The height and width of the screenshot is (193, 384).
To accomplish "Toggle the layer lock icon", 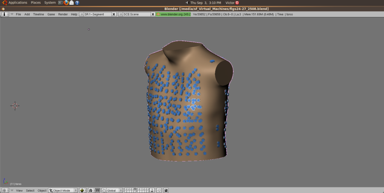I will tap(151, 190).
